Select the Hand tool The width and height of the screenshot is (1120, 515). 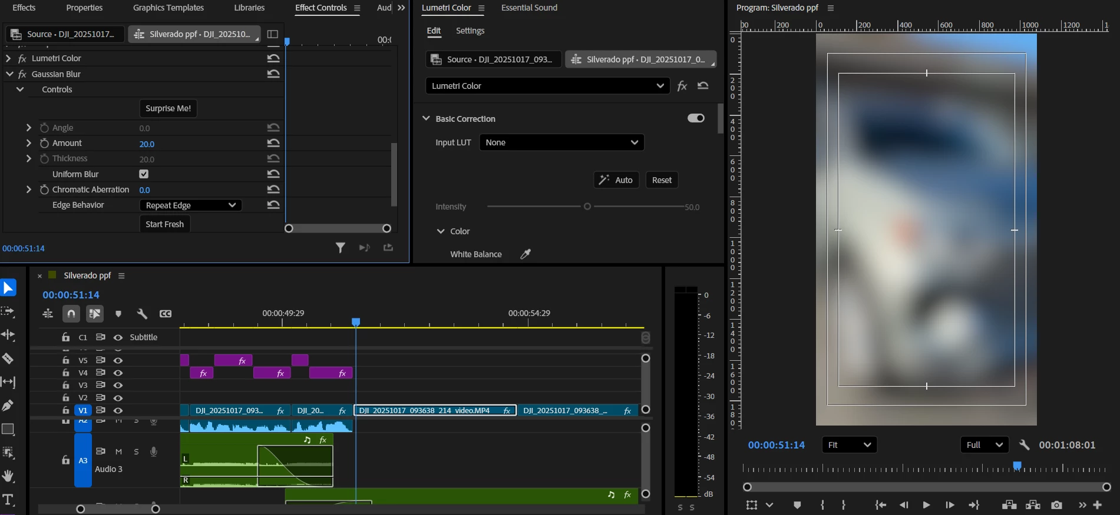tap(8, 476)
